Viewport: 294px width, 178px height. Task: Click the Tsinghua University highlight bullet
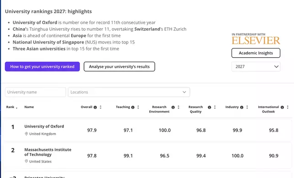100,29
